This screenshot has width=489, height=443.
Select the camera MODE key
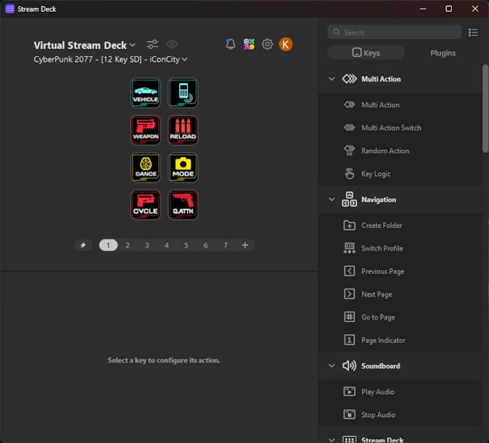(x=183, y=167)
